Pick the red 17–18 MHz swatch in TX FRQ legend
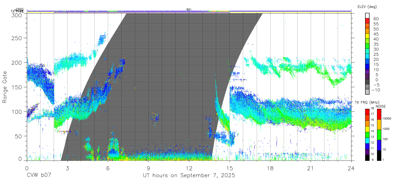 pyautogui.click(x=367, y=112)
